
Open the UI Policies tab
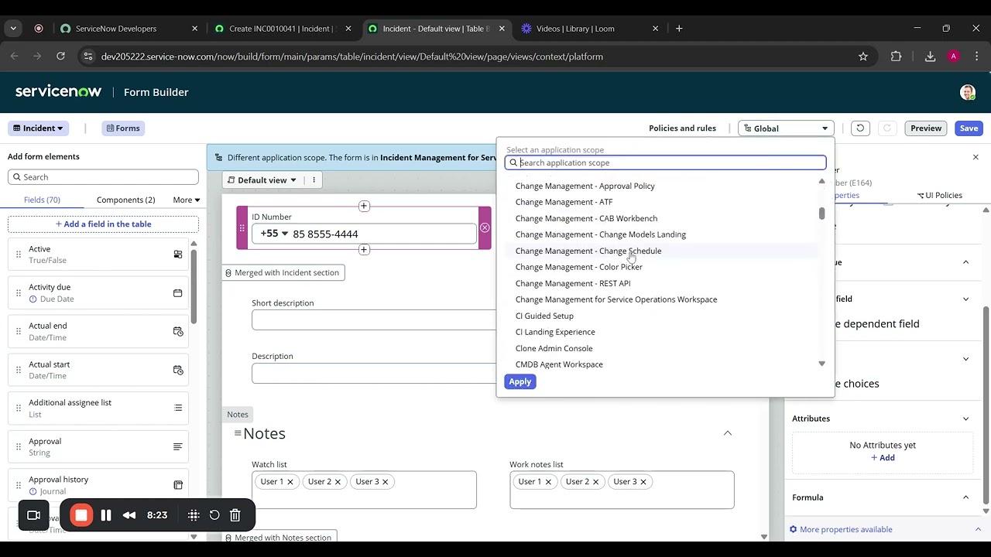point(939,196)
